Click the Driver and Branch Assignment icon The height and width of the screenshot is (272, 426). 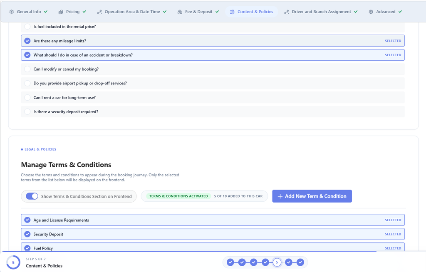tap(286, 12)
